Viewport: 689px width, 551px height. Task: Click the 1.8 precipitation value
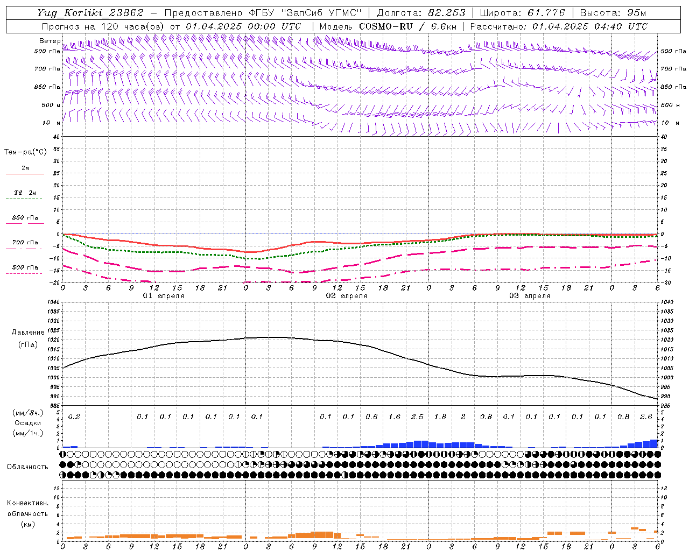[440, 417]
